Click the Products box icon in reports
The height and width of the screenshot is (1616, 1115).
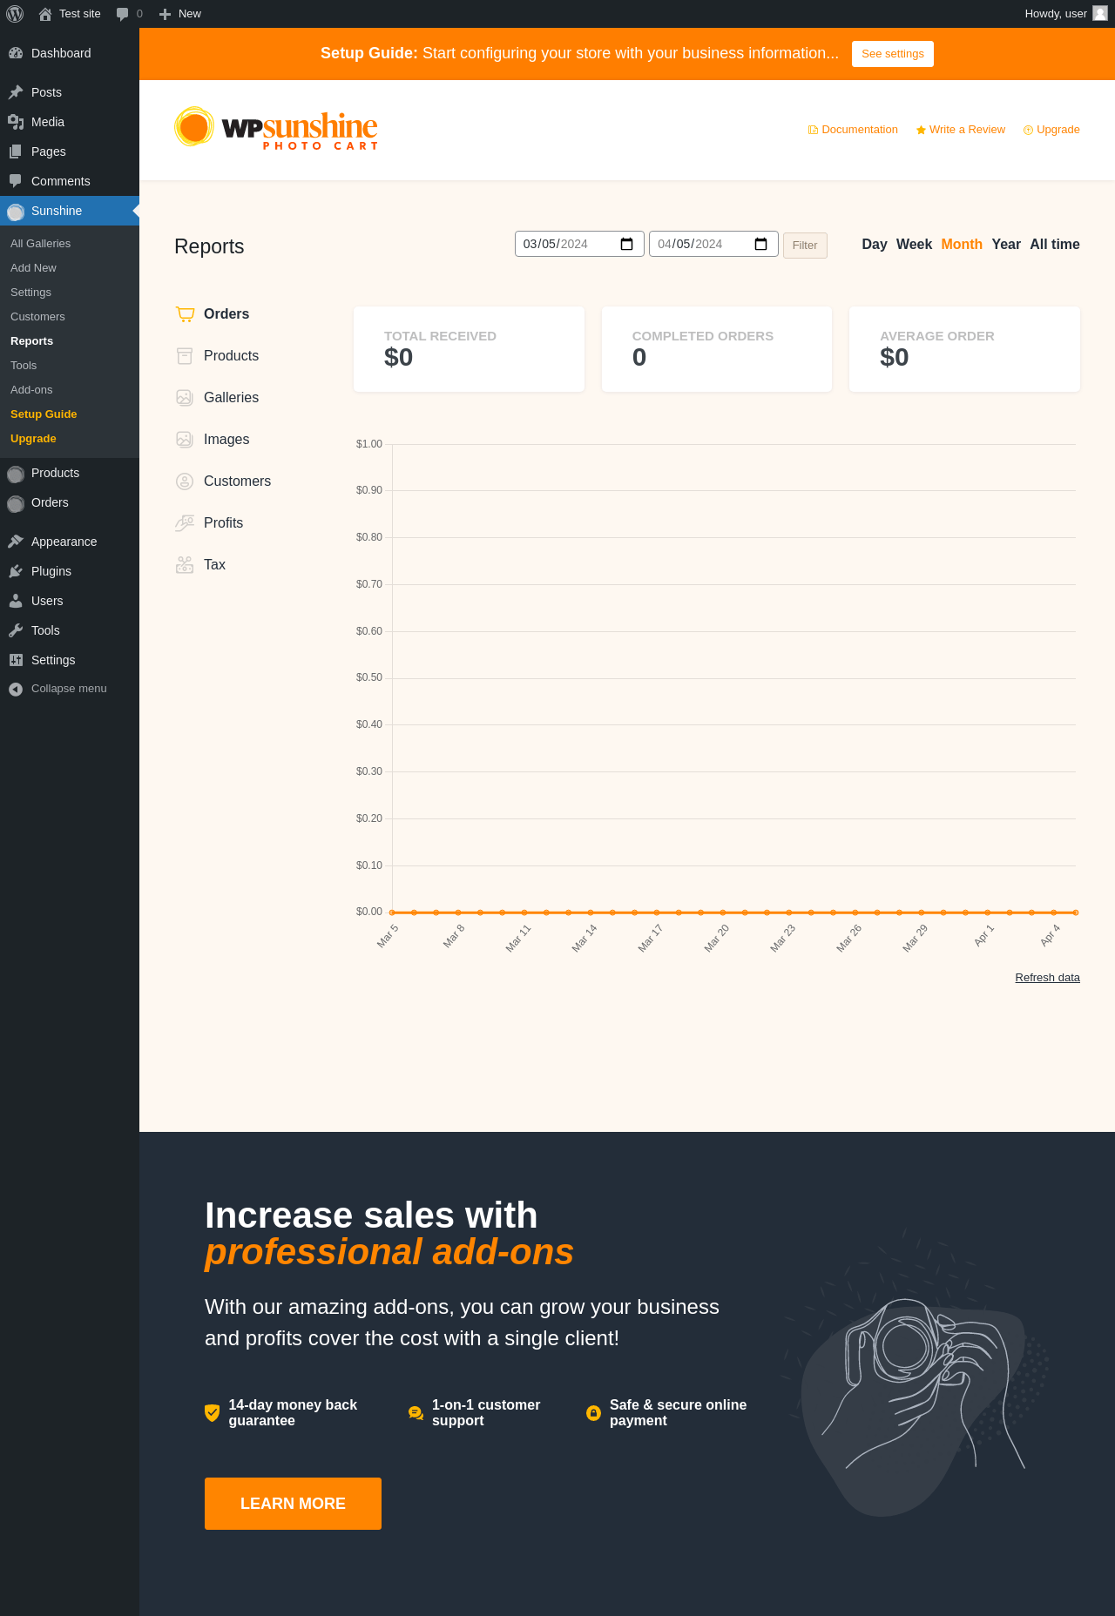(x=185, y=356)
